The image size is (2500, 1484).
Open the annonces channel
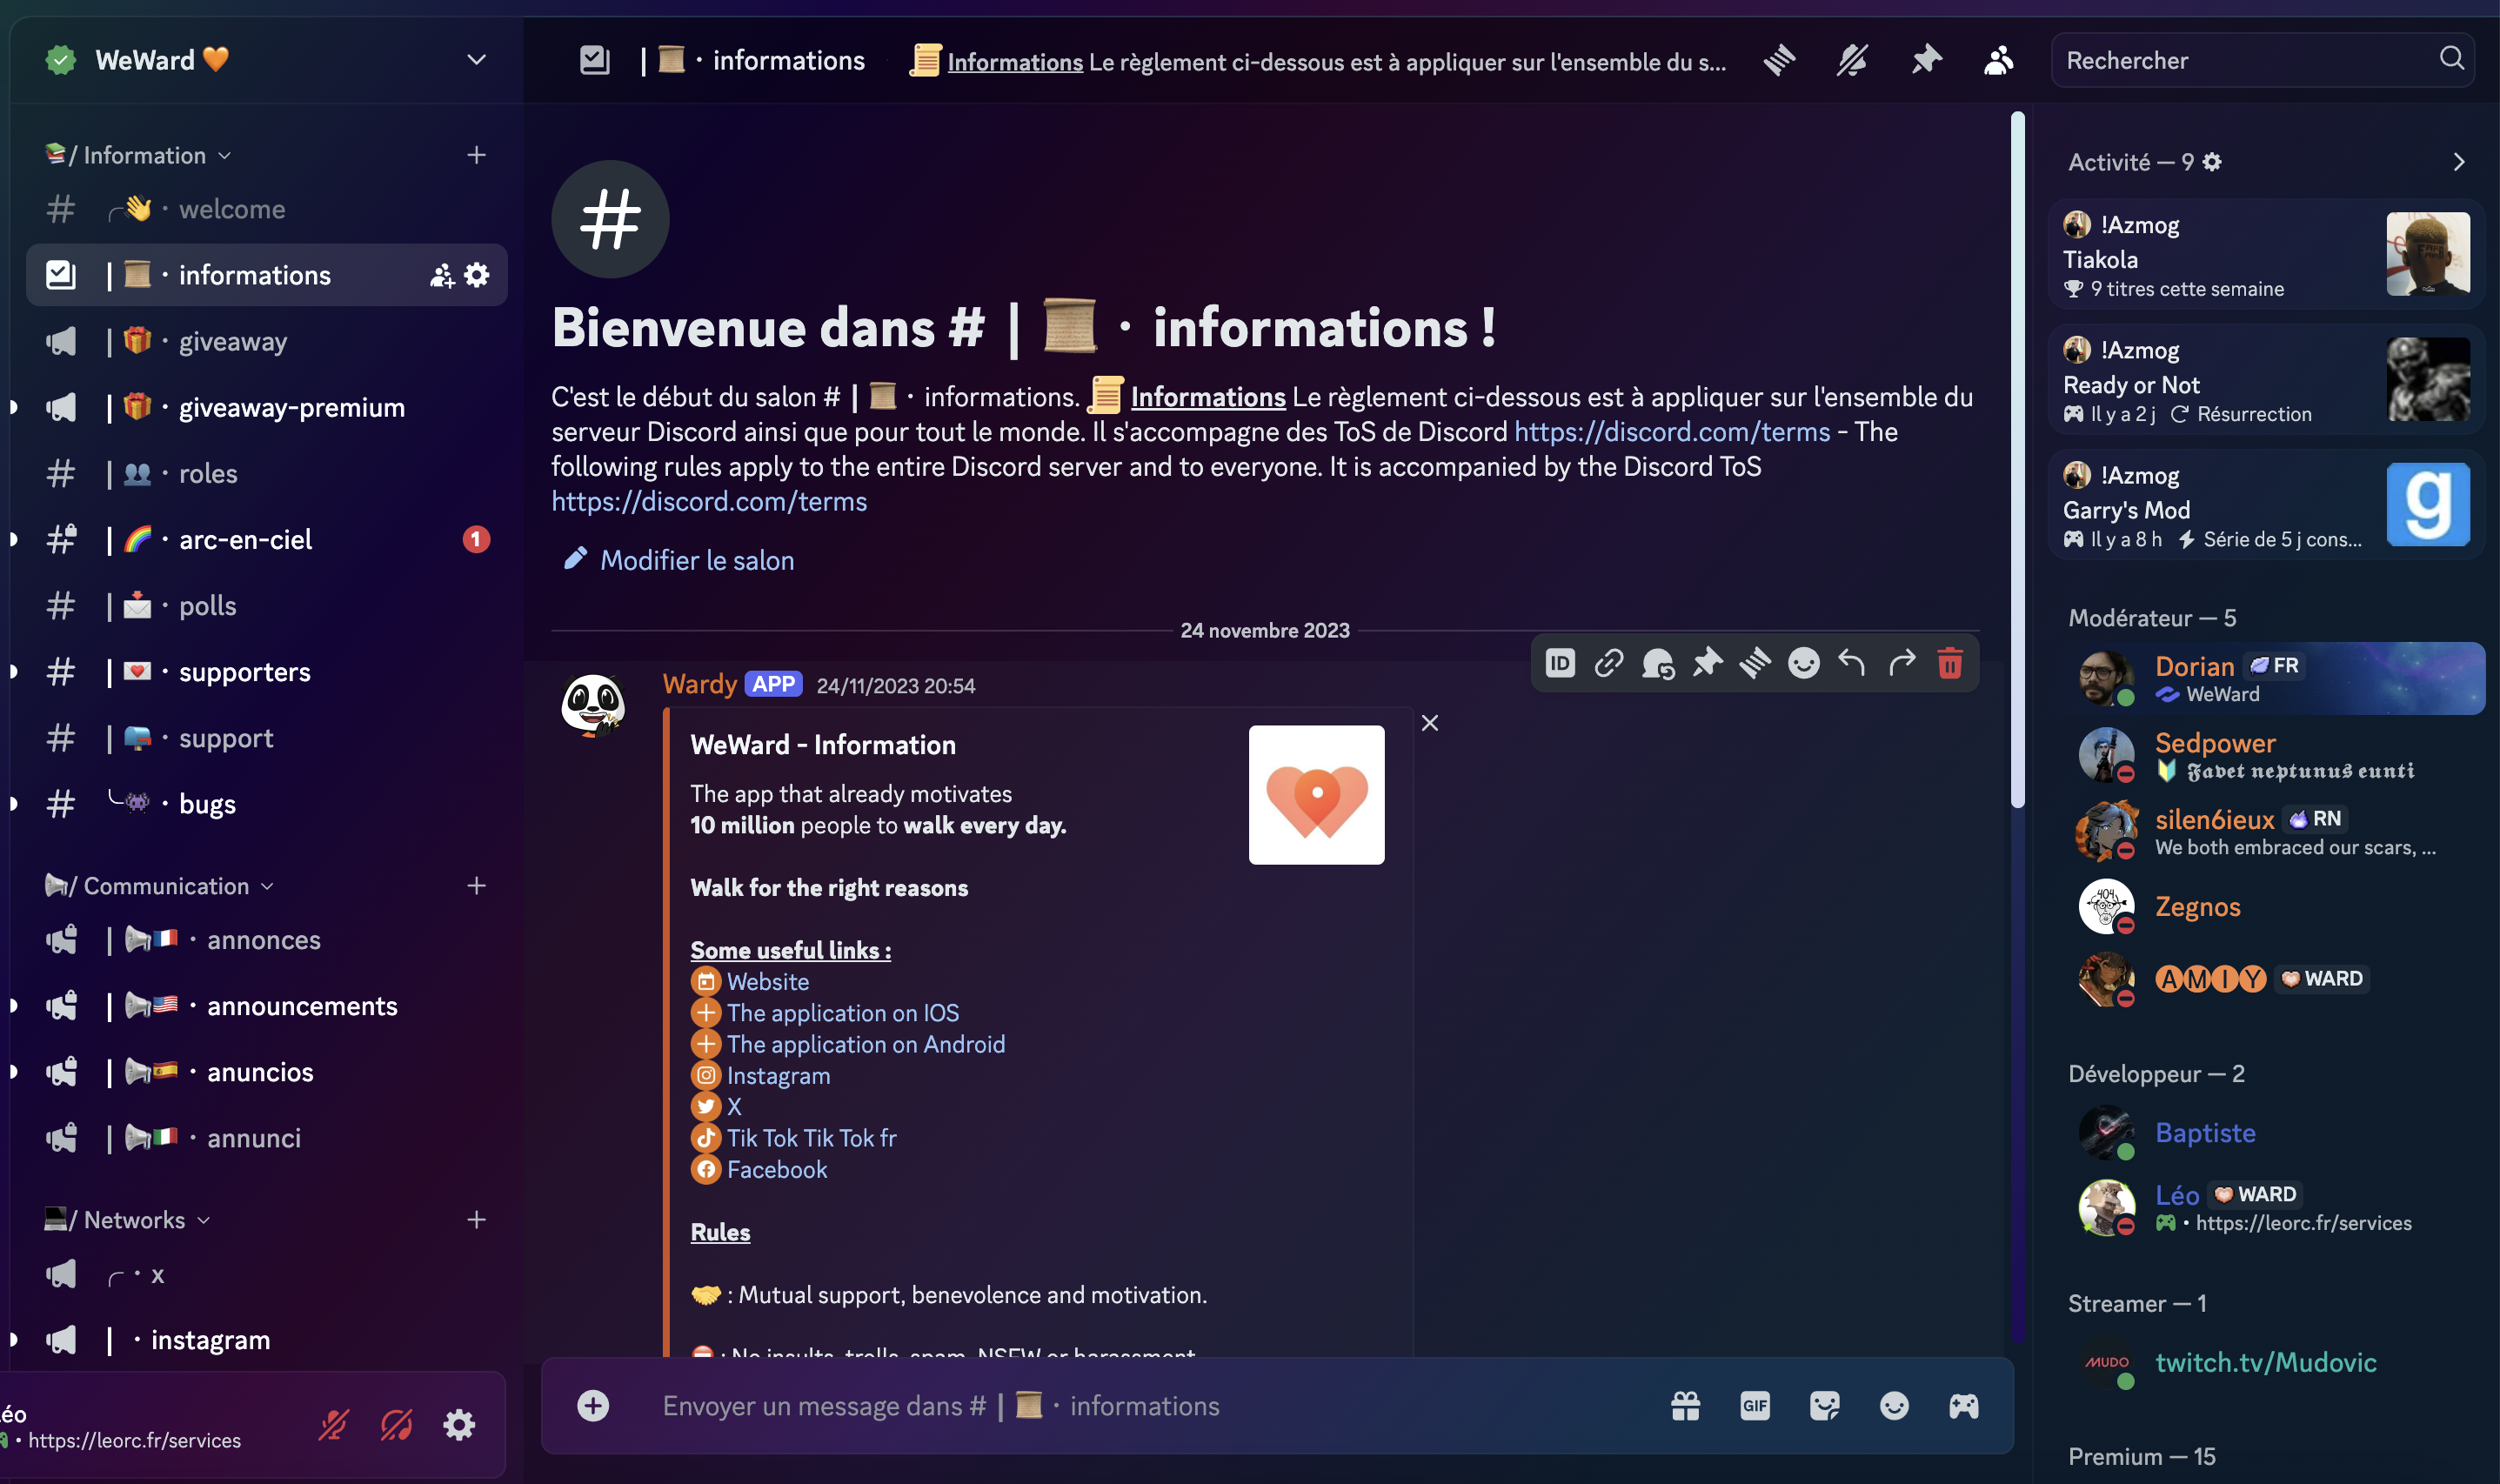click(266, 940)
